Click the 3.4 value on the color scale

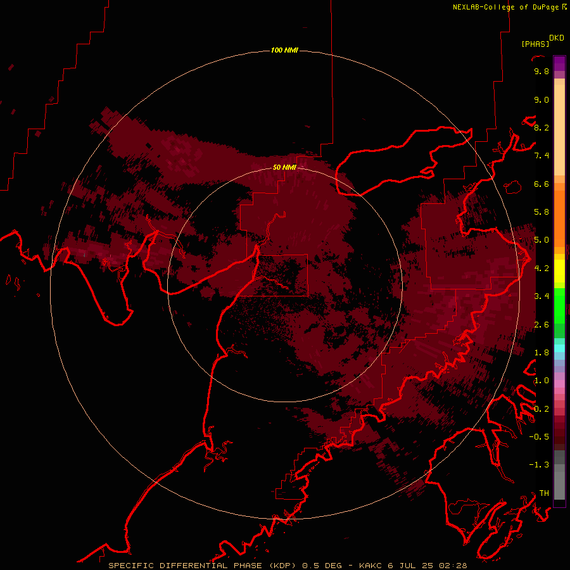[541, 296]
